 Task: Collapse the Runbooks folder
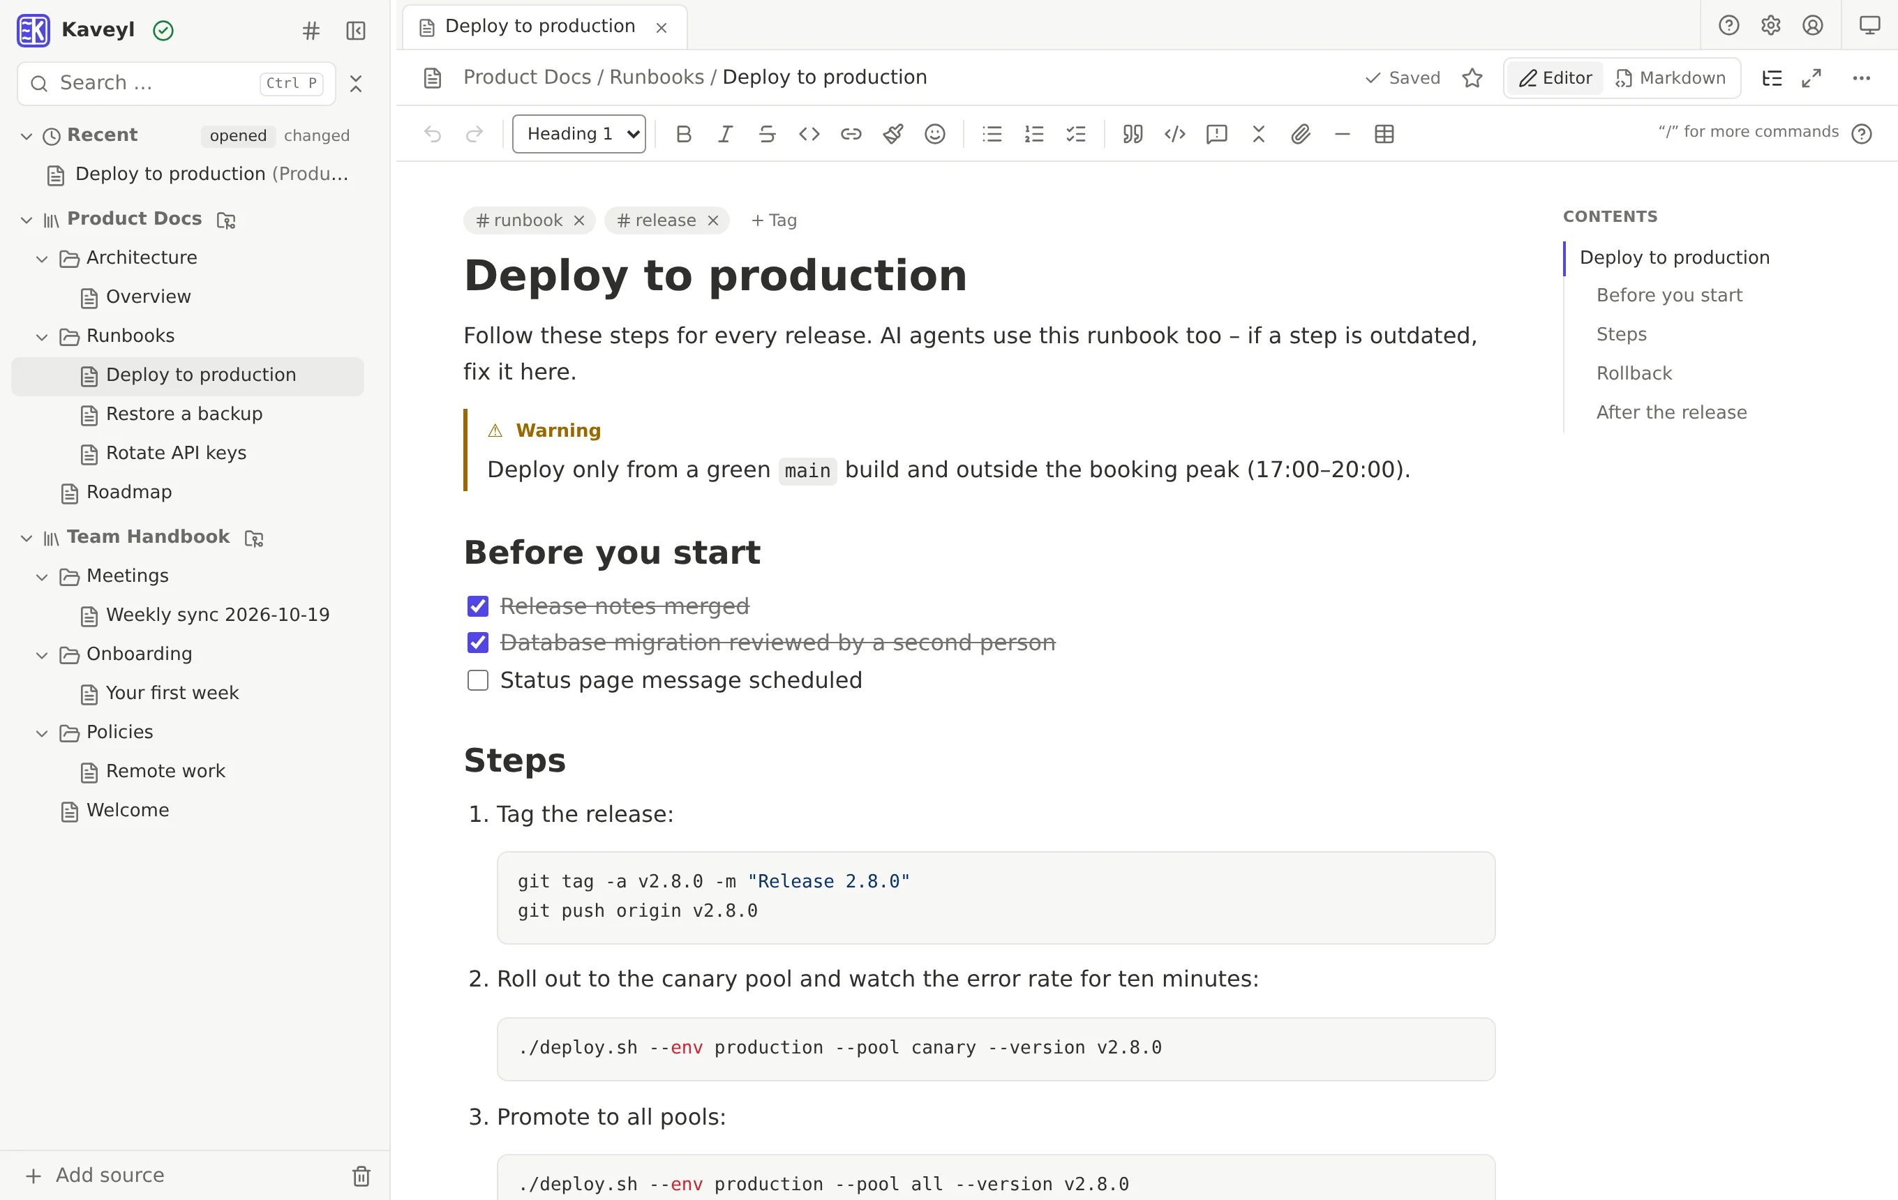(42, 336)
